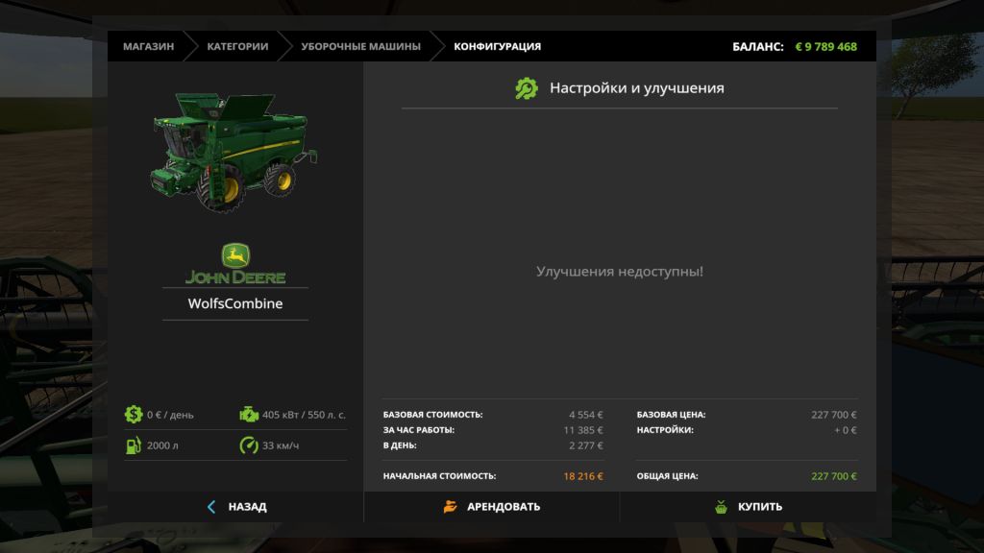
Task: Click the gear-wrench settings and upgrades icon
Action: pos(527,88)
